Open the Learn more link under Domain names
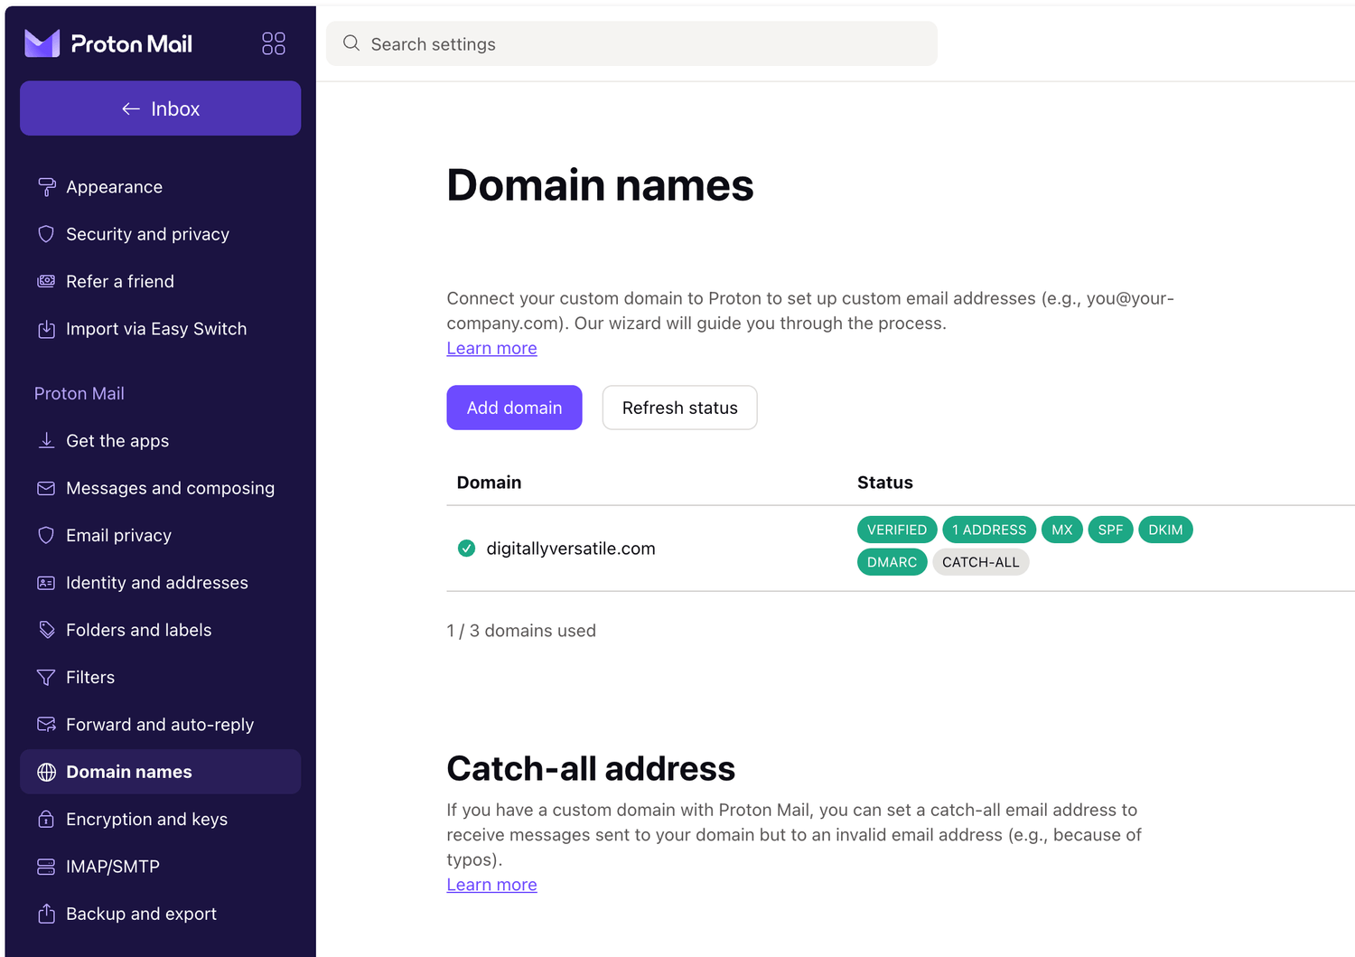The width and height of the screenshot is (1355, 957). pos(491,348)
